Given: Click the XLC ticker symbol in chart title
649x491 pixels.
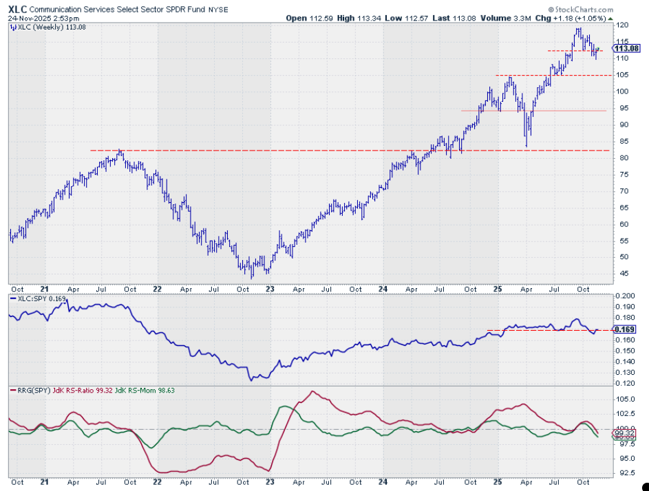Looking at the screenshot, I should pyautogui.click(x=18, y=10).
